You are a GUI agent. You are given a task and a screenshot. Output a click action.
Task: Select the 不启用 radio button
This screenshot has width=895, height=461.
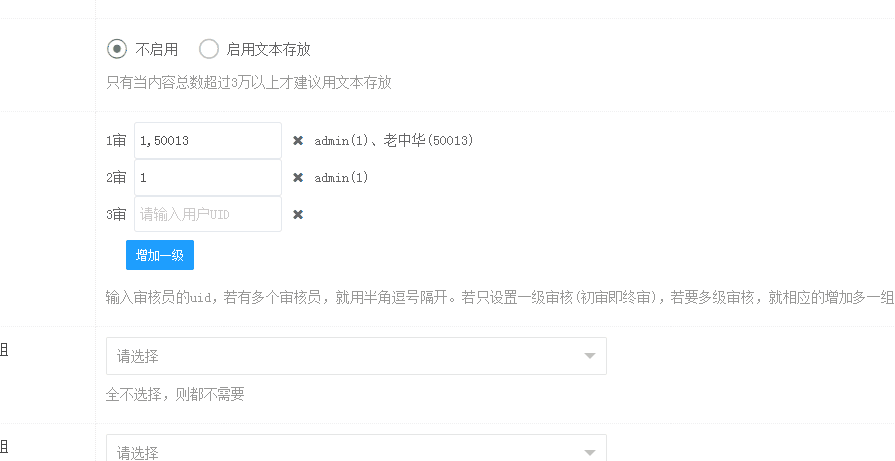117,49
